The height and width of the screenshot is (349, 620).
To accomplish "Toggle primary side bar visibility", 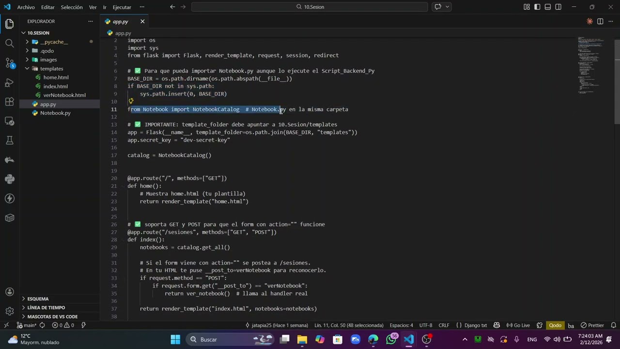I will point(537,7).
